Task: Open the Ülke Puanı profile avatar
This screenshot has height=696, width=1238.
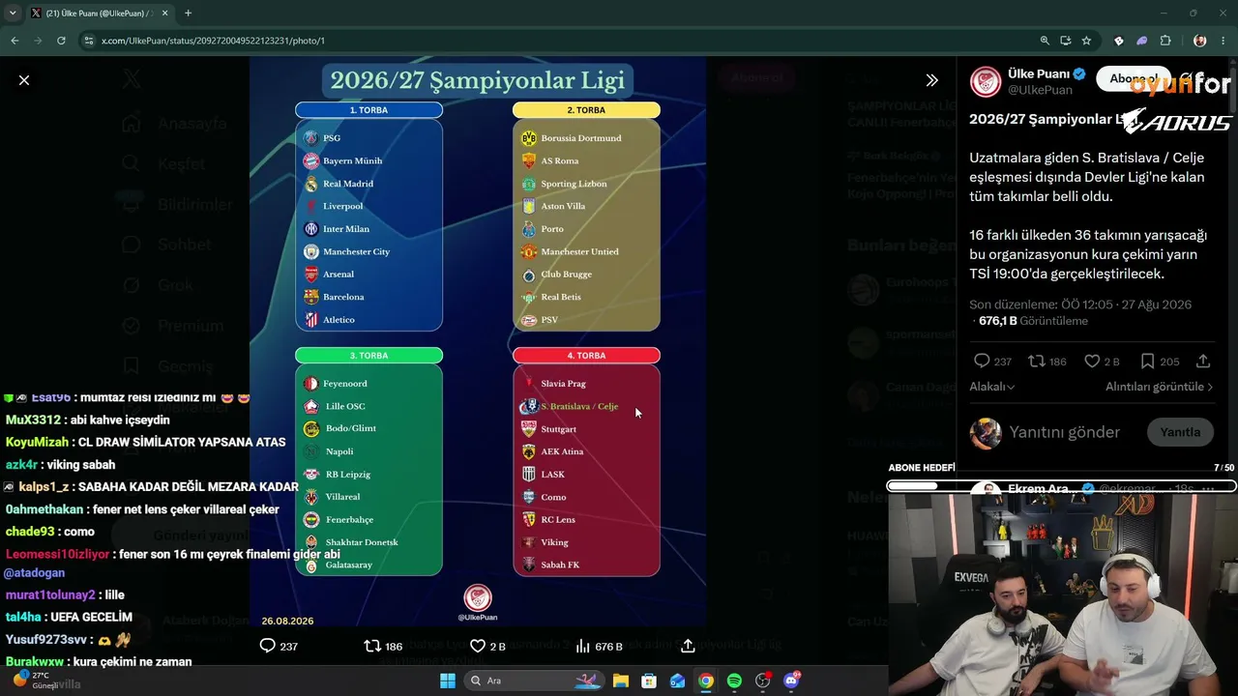Action: click(x=986, y=82)
